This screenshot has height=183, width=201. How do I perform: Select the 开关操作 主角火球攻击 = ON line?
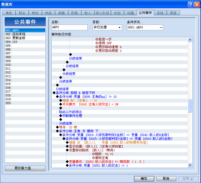coord(120,104)
